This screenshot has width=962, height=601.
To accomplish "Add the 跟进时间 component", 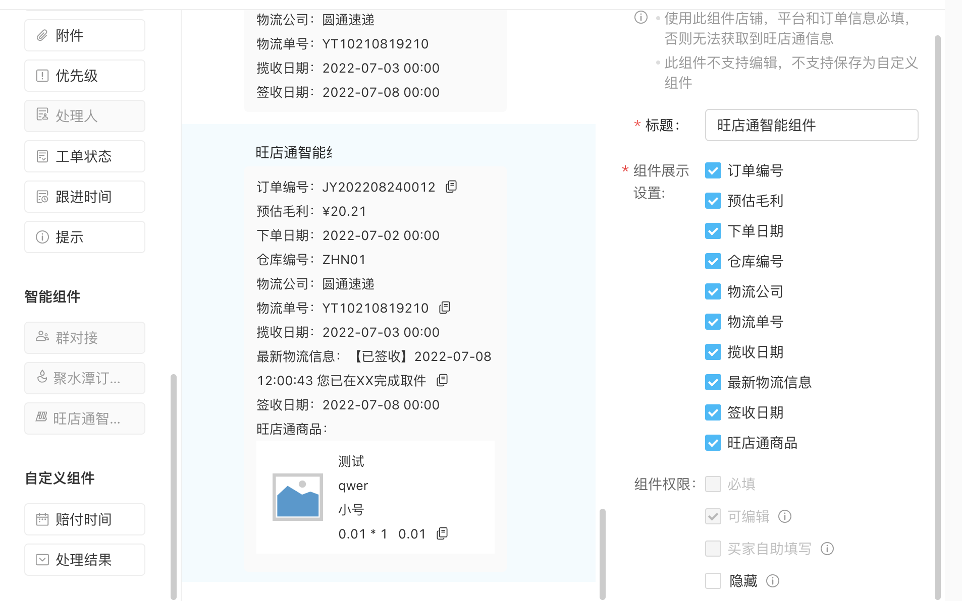I will (85, 197).
